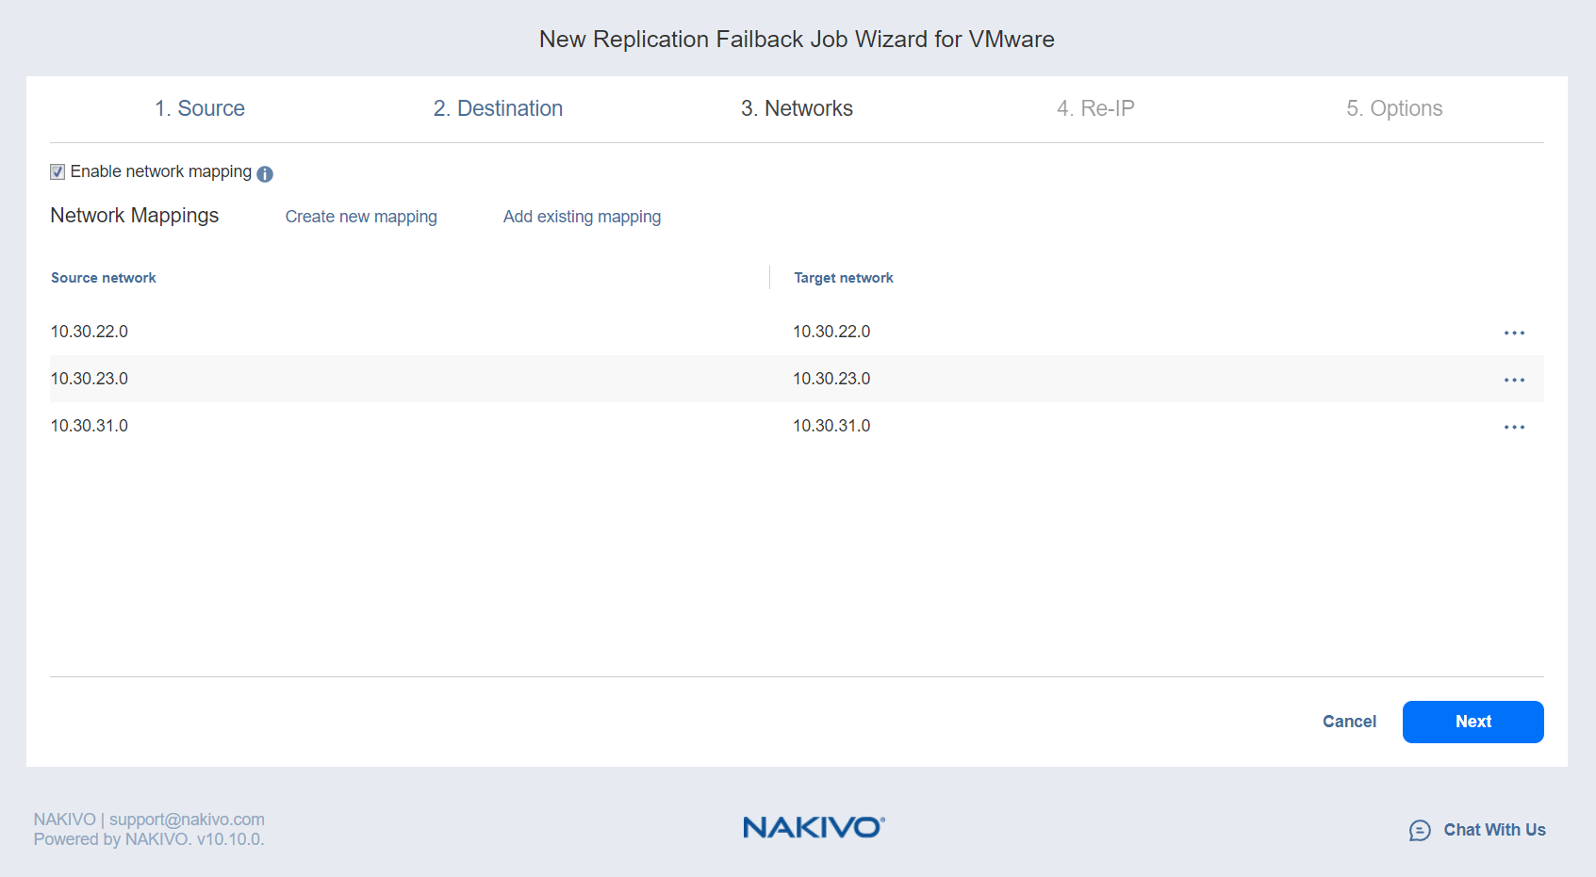
Task: Sort by Target network column header
Action: (x=844, y=278)
